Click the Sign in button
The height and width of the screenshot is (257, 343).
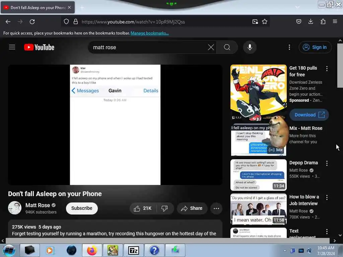315,47
